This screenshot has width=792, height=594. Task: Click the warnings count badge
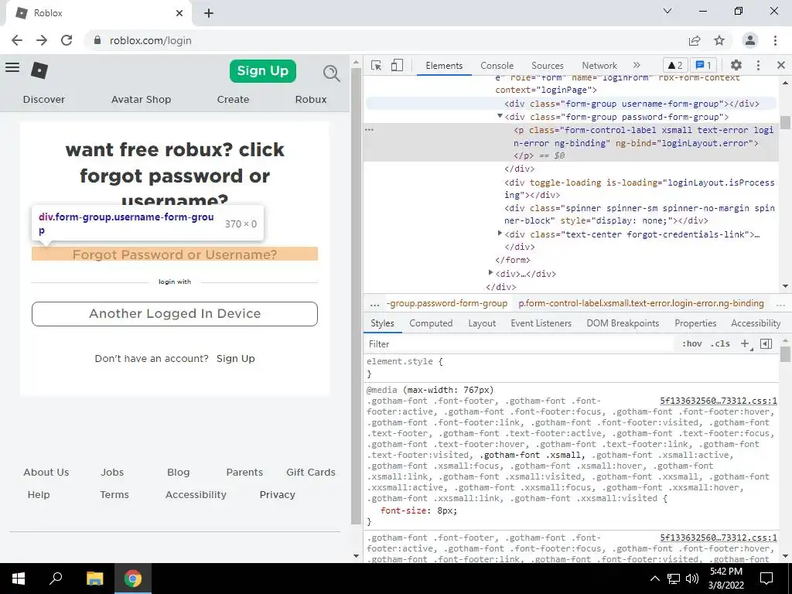tap(675, 65)
